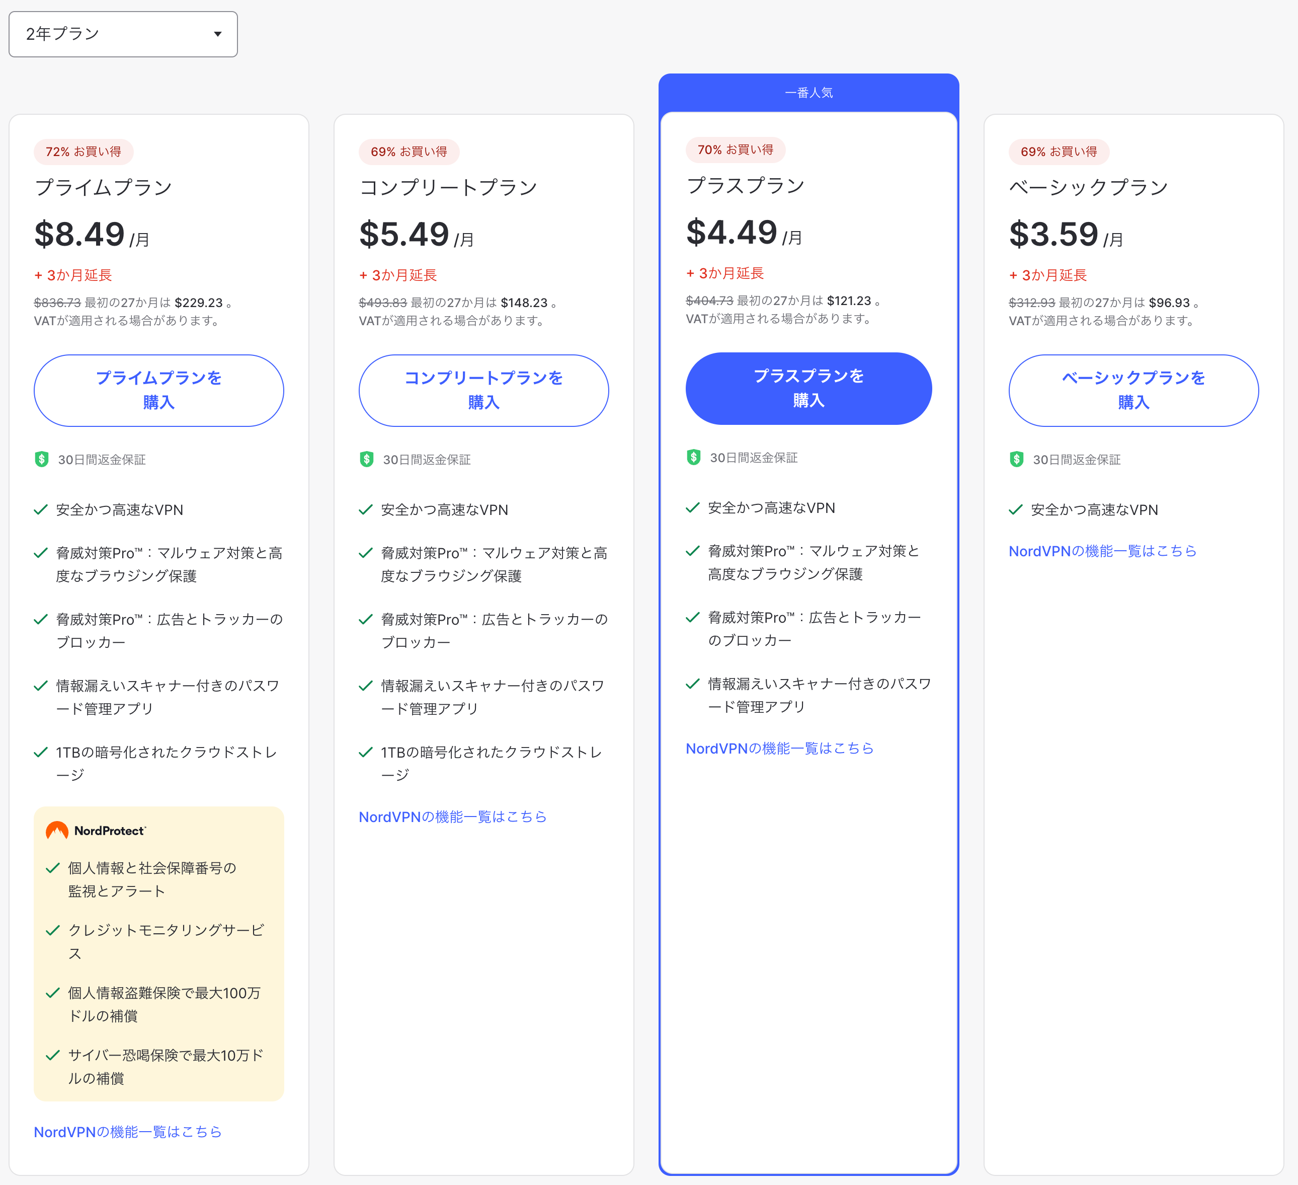Click the 30日間返金保証 text in コンプリート card

click(x=427, y=460)
